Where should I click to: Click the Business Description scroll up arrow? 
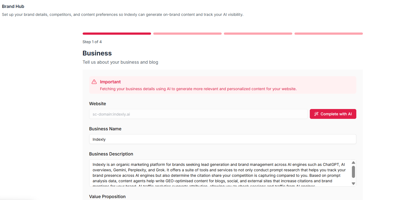tap(353, 163)
